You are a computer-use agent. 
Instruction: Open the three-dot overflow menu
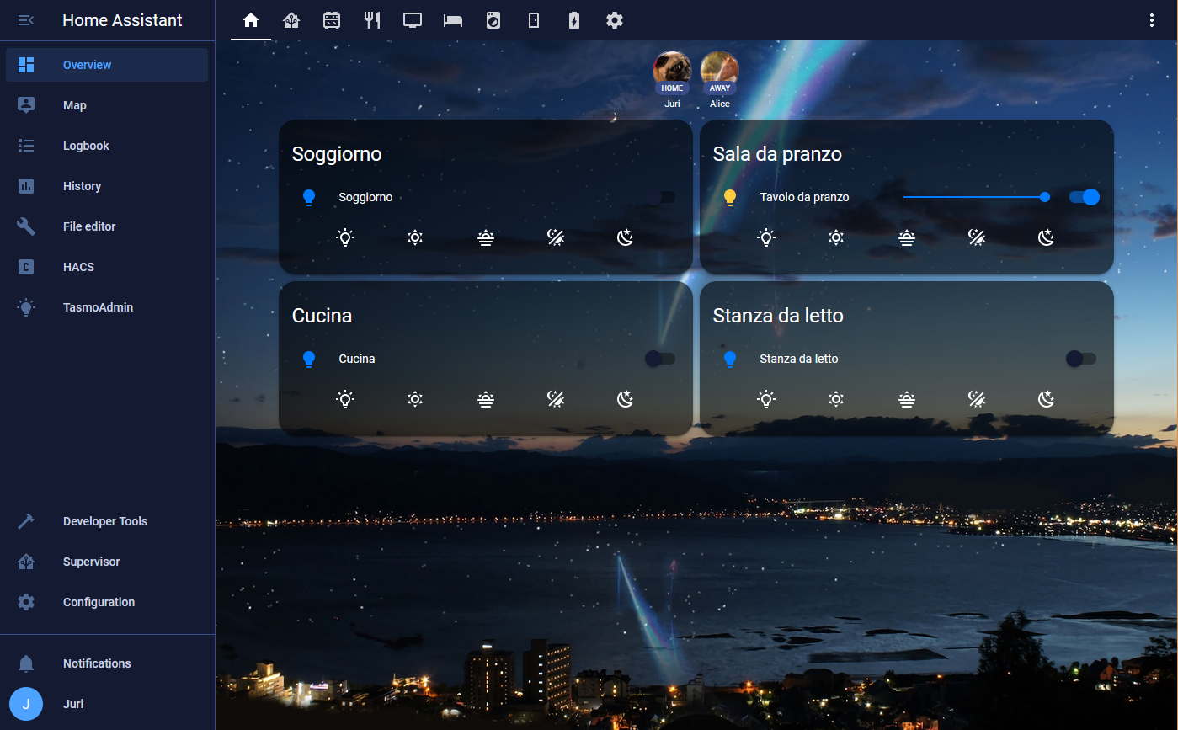pos(1152,20)
